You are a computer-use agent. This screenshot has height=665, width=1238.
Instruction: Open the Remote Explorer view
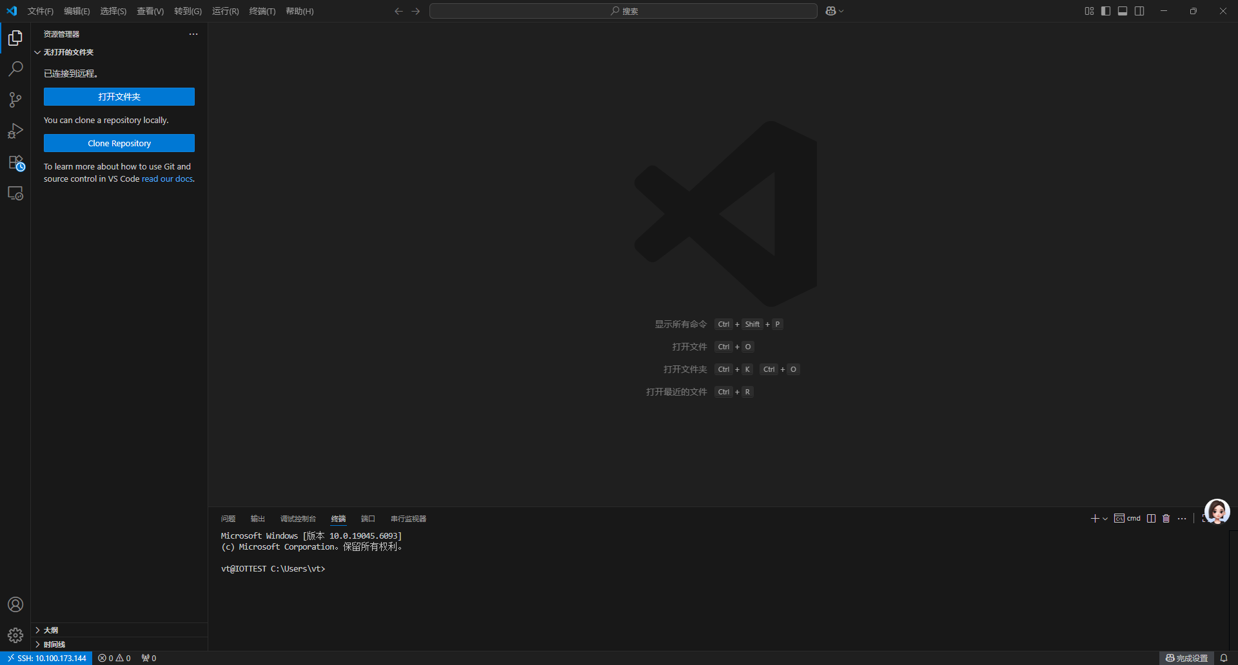[15, 193]
